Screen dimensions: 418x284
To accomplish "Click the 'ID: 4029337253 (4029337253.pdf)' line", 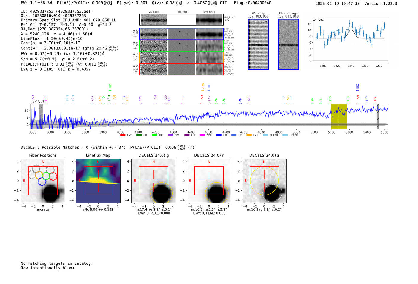I will click(x=57, y=11).
